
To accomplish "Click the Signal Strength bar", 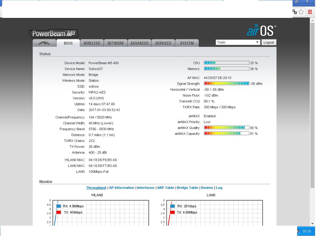I will tap(227, 83).
